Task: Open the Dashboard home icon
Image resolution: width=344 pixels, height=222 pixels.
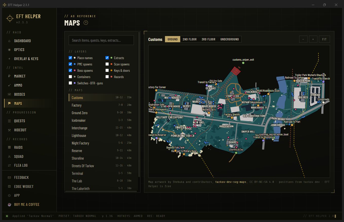Action: coord(9,41)
